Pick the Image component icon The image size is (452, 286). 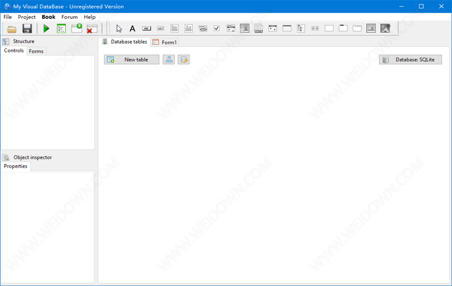[371, 28]
